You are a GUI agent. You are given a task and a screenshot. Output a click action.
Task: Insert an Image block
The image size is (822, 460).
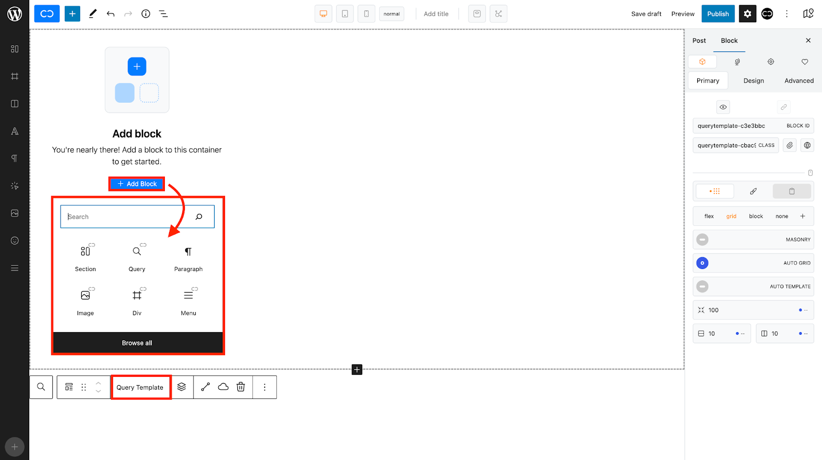[x=85, y=302]
